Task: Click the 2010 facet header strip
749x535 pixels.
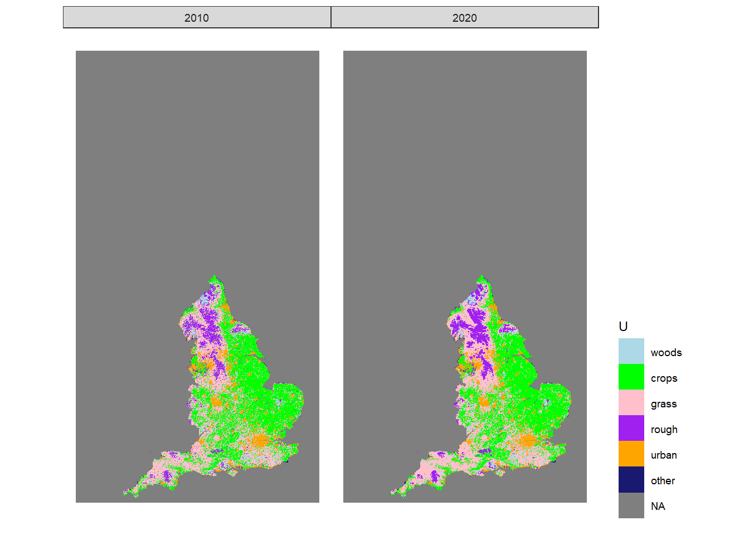Action: (197, 17)
